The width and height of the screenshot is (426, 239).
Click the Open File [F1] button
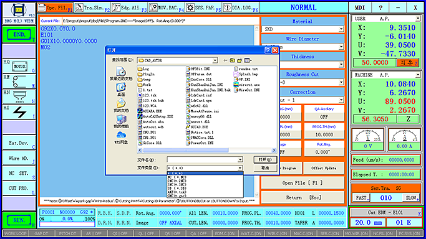(x=303, y=183)
